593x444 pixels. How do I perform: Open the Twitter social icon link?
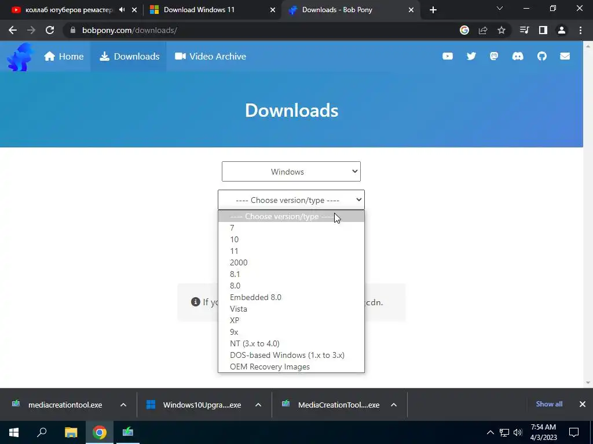click(471, 56)
